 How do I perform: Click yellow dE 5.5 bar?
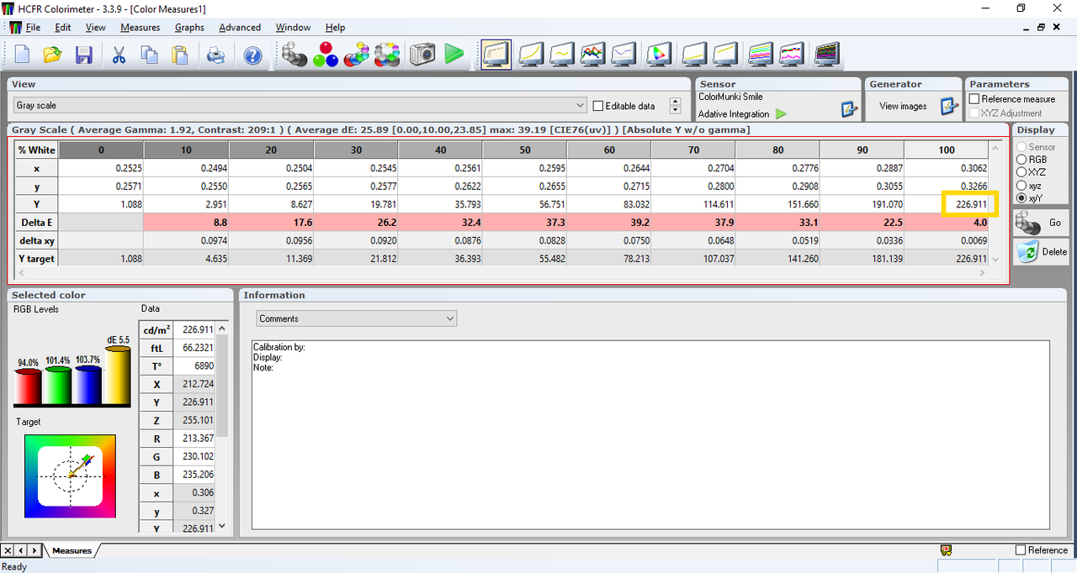[x=118, y=376]
